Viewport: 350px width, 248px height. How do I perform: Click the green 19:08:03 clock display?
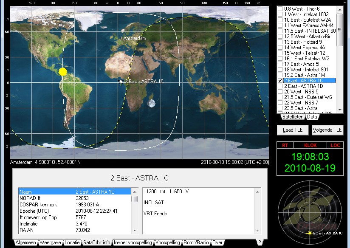(x=310, y=157)
